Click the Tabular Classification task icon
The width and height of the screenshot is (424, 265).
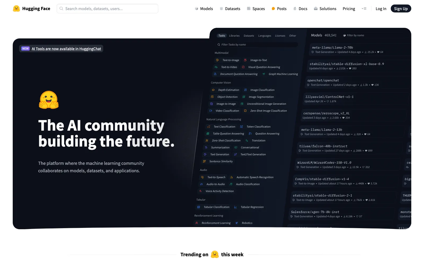(x=198, y=207)
